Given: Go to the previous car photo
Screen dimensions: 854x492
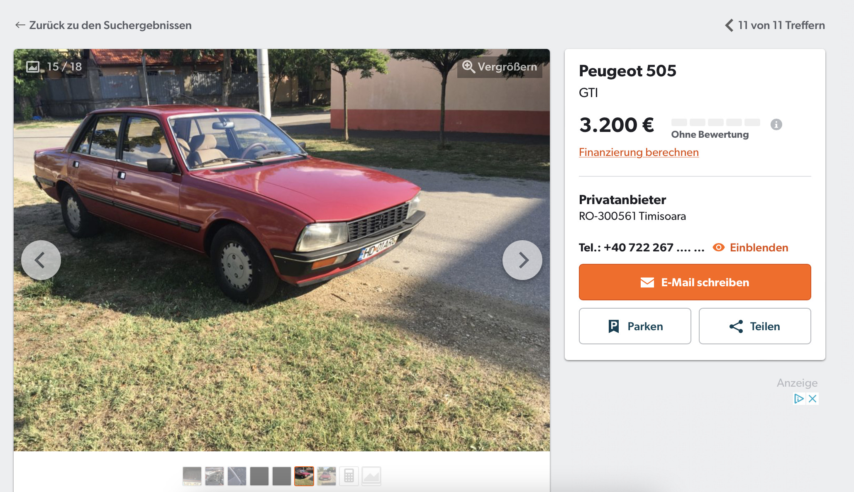Looking at the screenshot, I should click(x=41, y=260).
